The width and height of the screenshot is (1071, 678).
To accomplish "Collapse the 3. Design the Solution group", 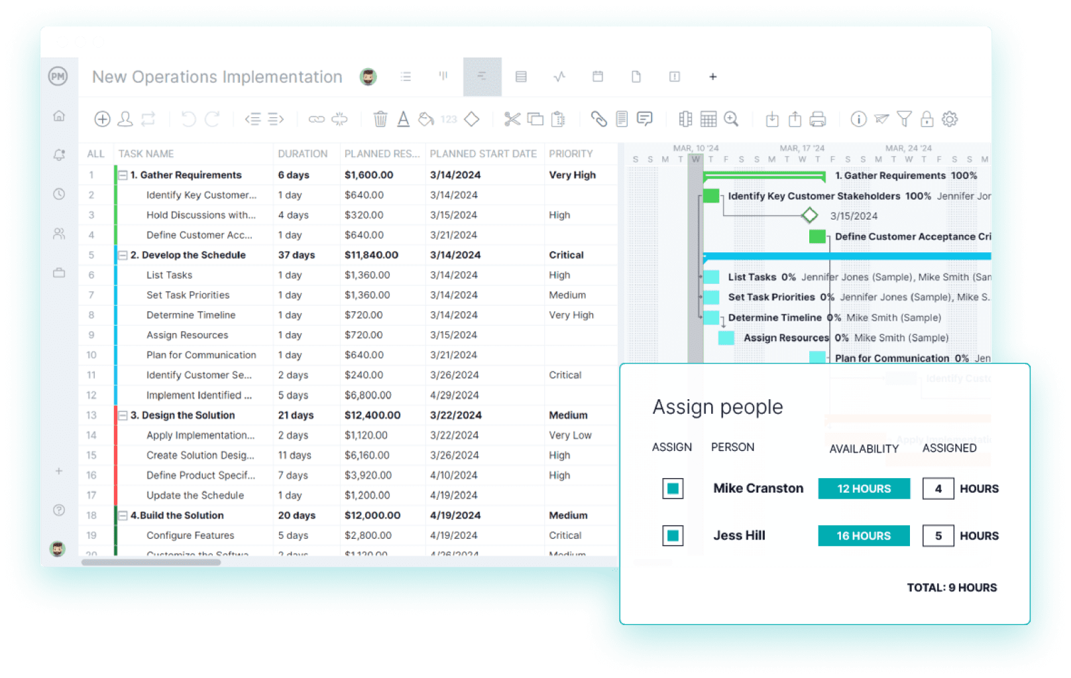I will 123,416.
